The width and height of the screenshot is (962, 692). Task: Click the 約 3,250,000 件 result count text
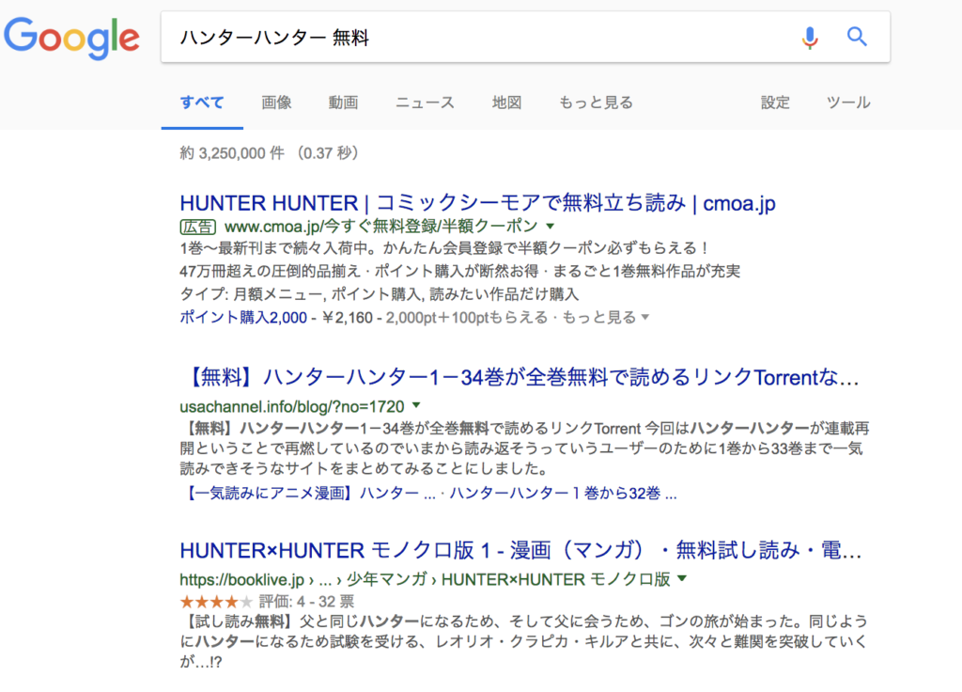(x=232, y=153)
